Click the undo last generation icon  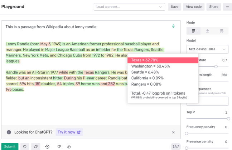[x=24, y=146]
